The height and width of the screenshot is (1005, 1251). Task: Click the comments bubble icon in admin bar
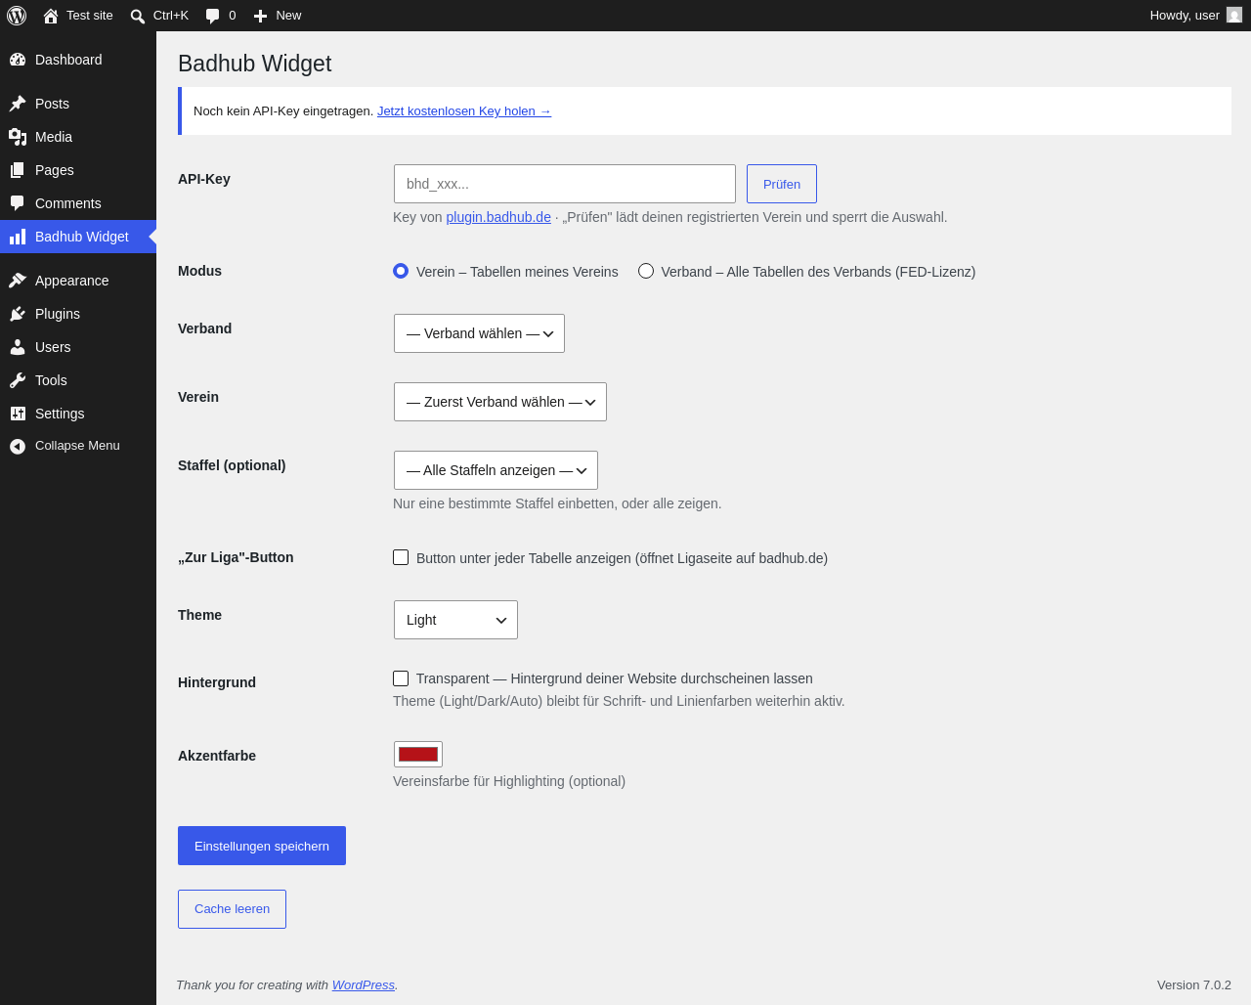click(x=213, y=16)
